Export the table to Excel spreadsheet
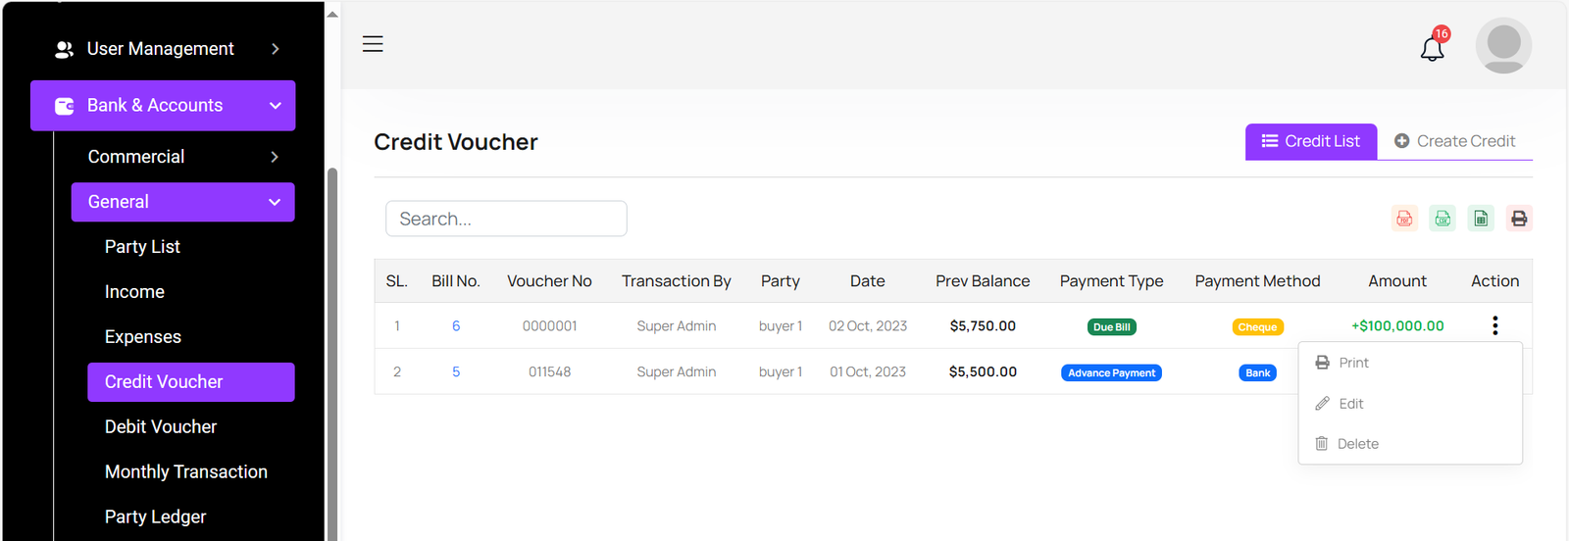Screen dimensions: 1569x541 click(1481, 219)
